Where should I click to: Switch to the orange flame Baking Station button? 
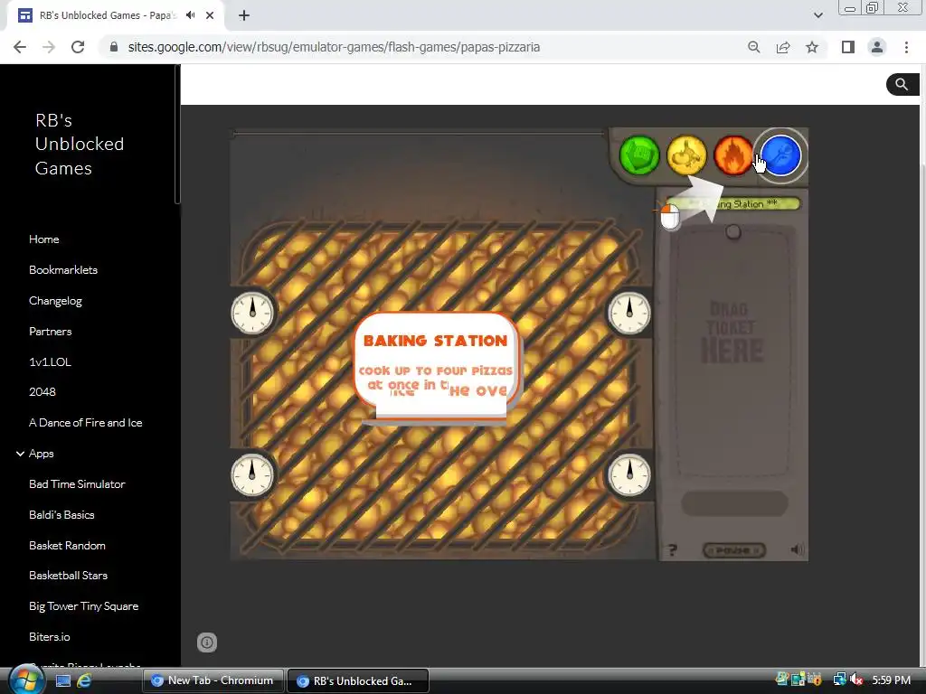(x=732, y=155)
